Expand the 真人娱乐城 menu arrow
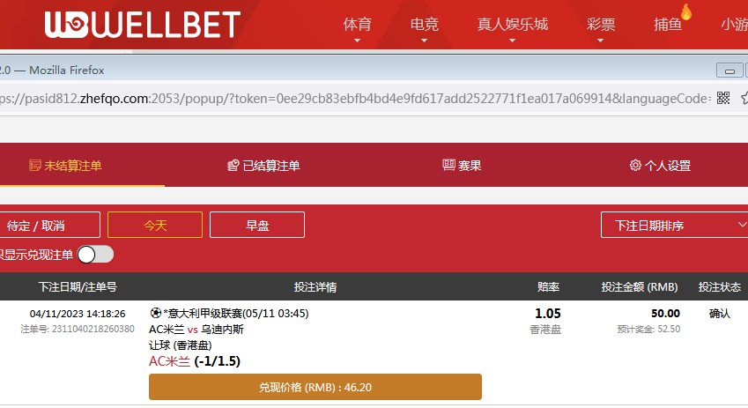748x408 pixels. pyautogui.click(x=512, y=41)
